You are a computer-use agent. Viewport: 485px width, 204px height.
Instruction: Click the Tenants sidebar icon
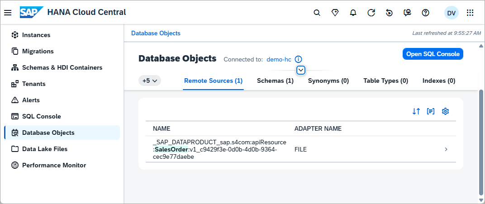[x=15, y=84]
